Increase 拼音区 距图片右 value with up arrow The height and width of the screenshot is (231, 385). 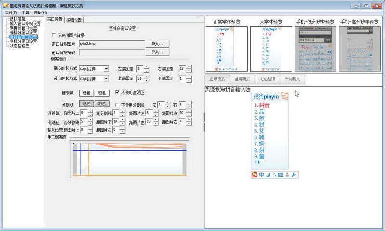[x=189, y=111]
